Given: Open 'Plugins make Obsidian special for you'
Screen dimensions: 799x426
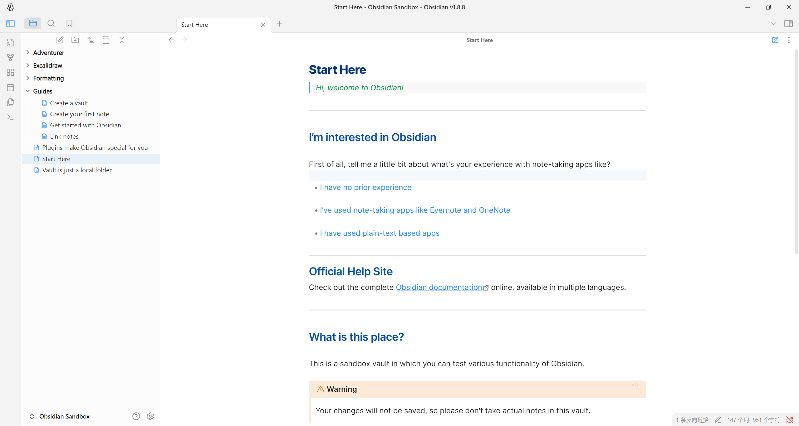Looking at the screenshot, I should point(95,148).
